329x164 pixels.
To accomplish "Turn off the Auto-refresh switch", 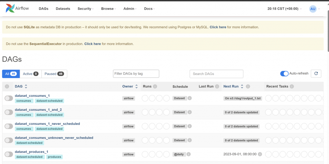I will tap(284, 74).
